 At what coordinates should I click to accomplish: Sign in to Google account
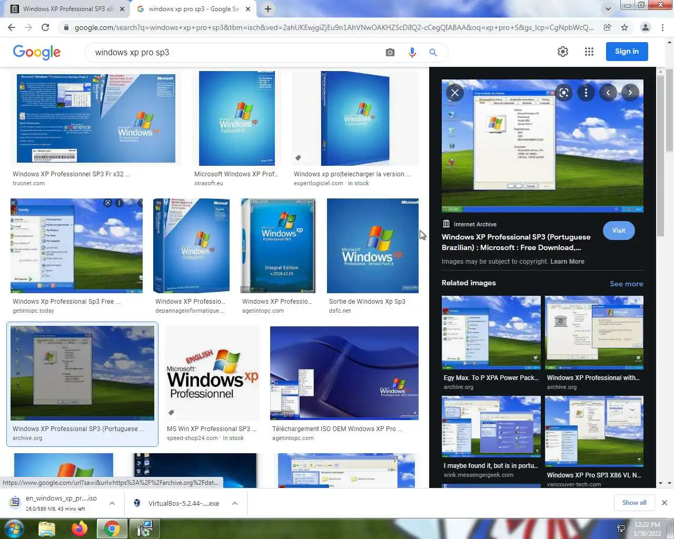(627, 52)
